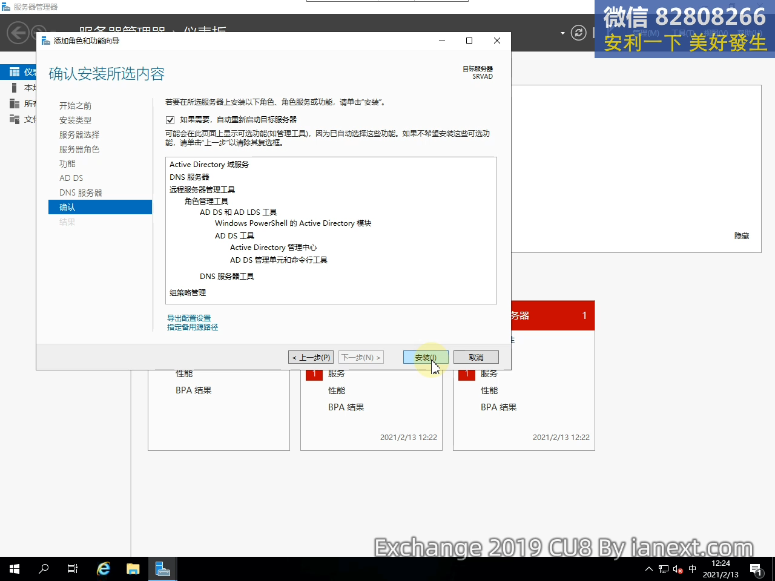Click the 安装 (Install) button

426,358
